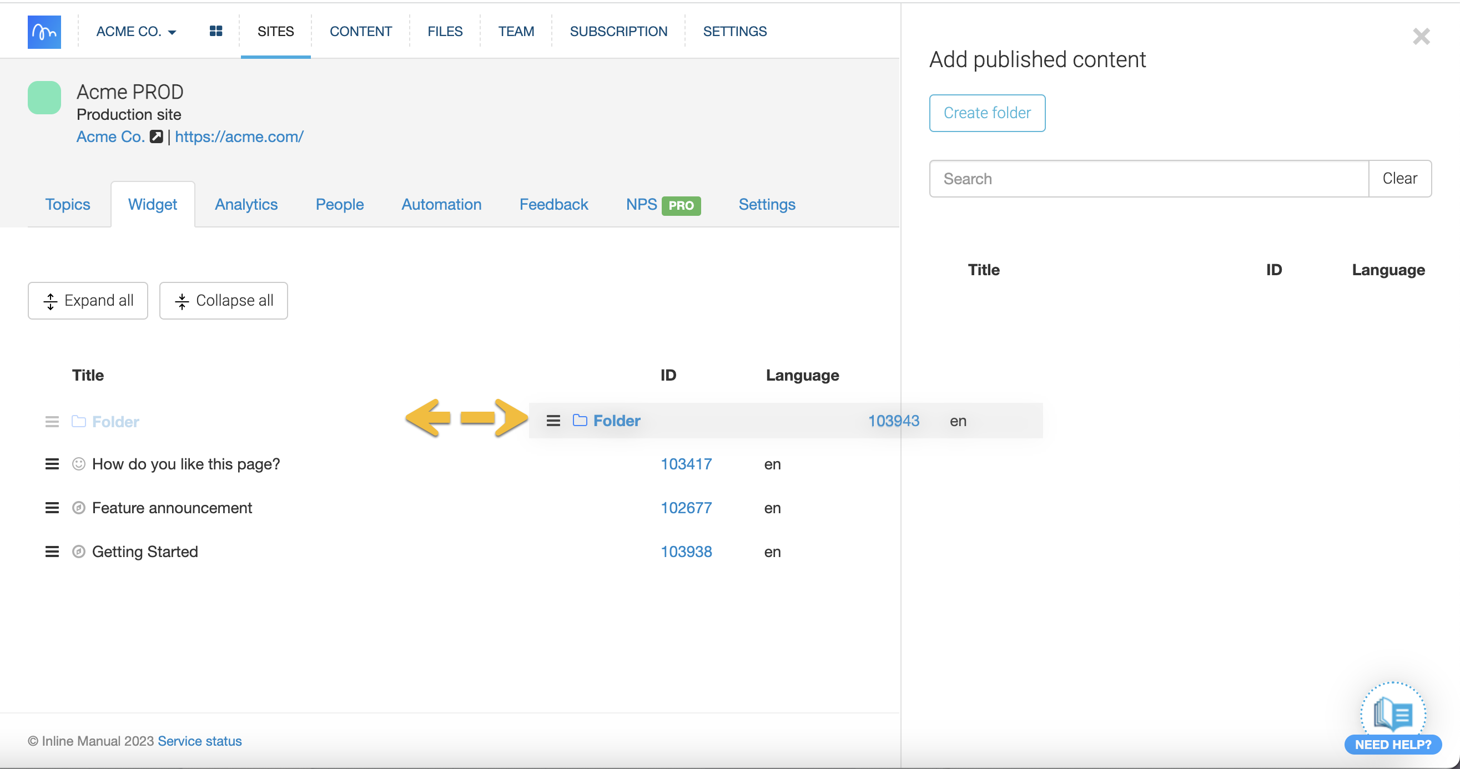Click the folder icon in the dragged Folder row
Screen dimensions: 1460x769
pyautogui.click(x=579, y=420)
